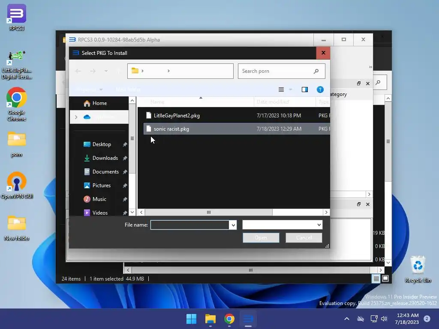Open Videos in the navigation pane
The height and width of the screenshot is (329, 439).
tap(100, 213)
